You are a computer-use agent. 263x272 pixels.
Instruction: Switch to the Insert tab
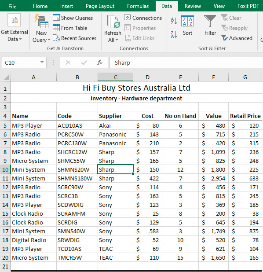(x=66, y=6)
